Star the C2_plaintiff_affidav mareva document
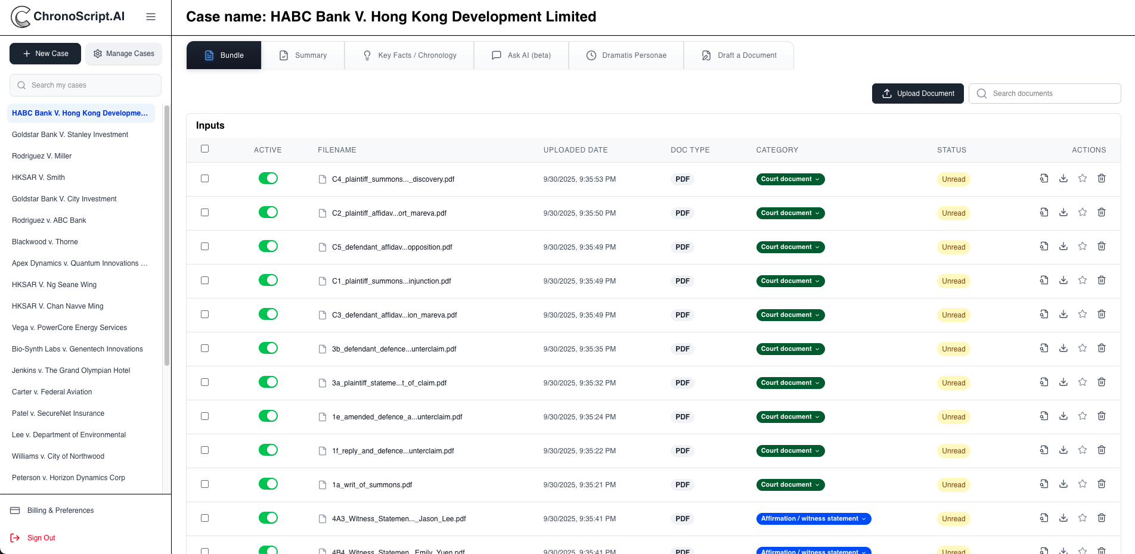The height and width of the screenshot is (554, 1135). (x=1082, y=213)
